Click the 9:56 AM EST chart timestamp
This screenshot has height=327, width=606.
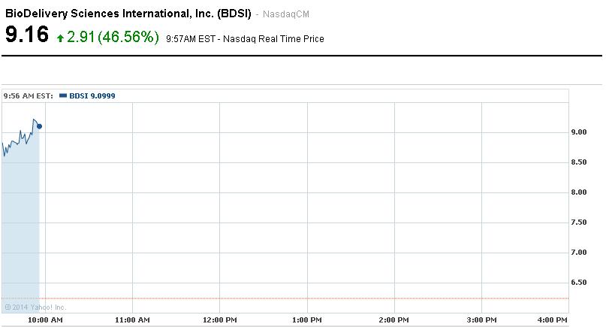coord(27,95)
